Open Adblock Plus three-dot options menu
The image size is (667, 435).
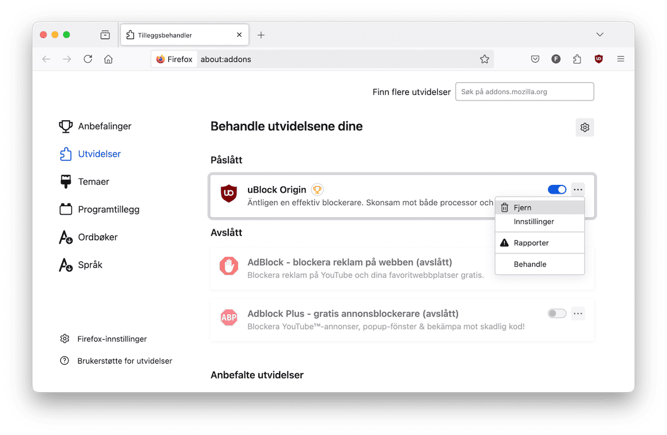(578, 313)
